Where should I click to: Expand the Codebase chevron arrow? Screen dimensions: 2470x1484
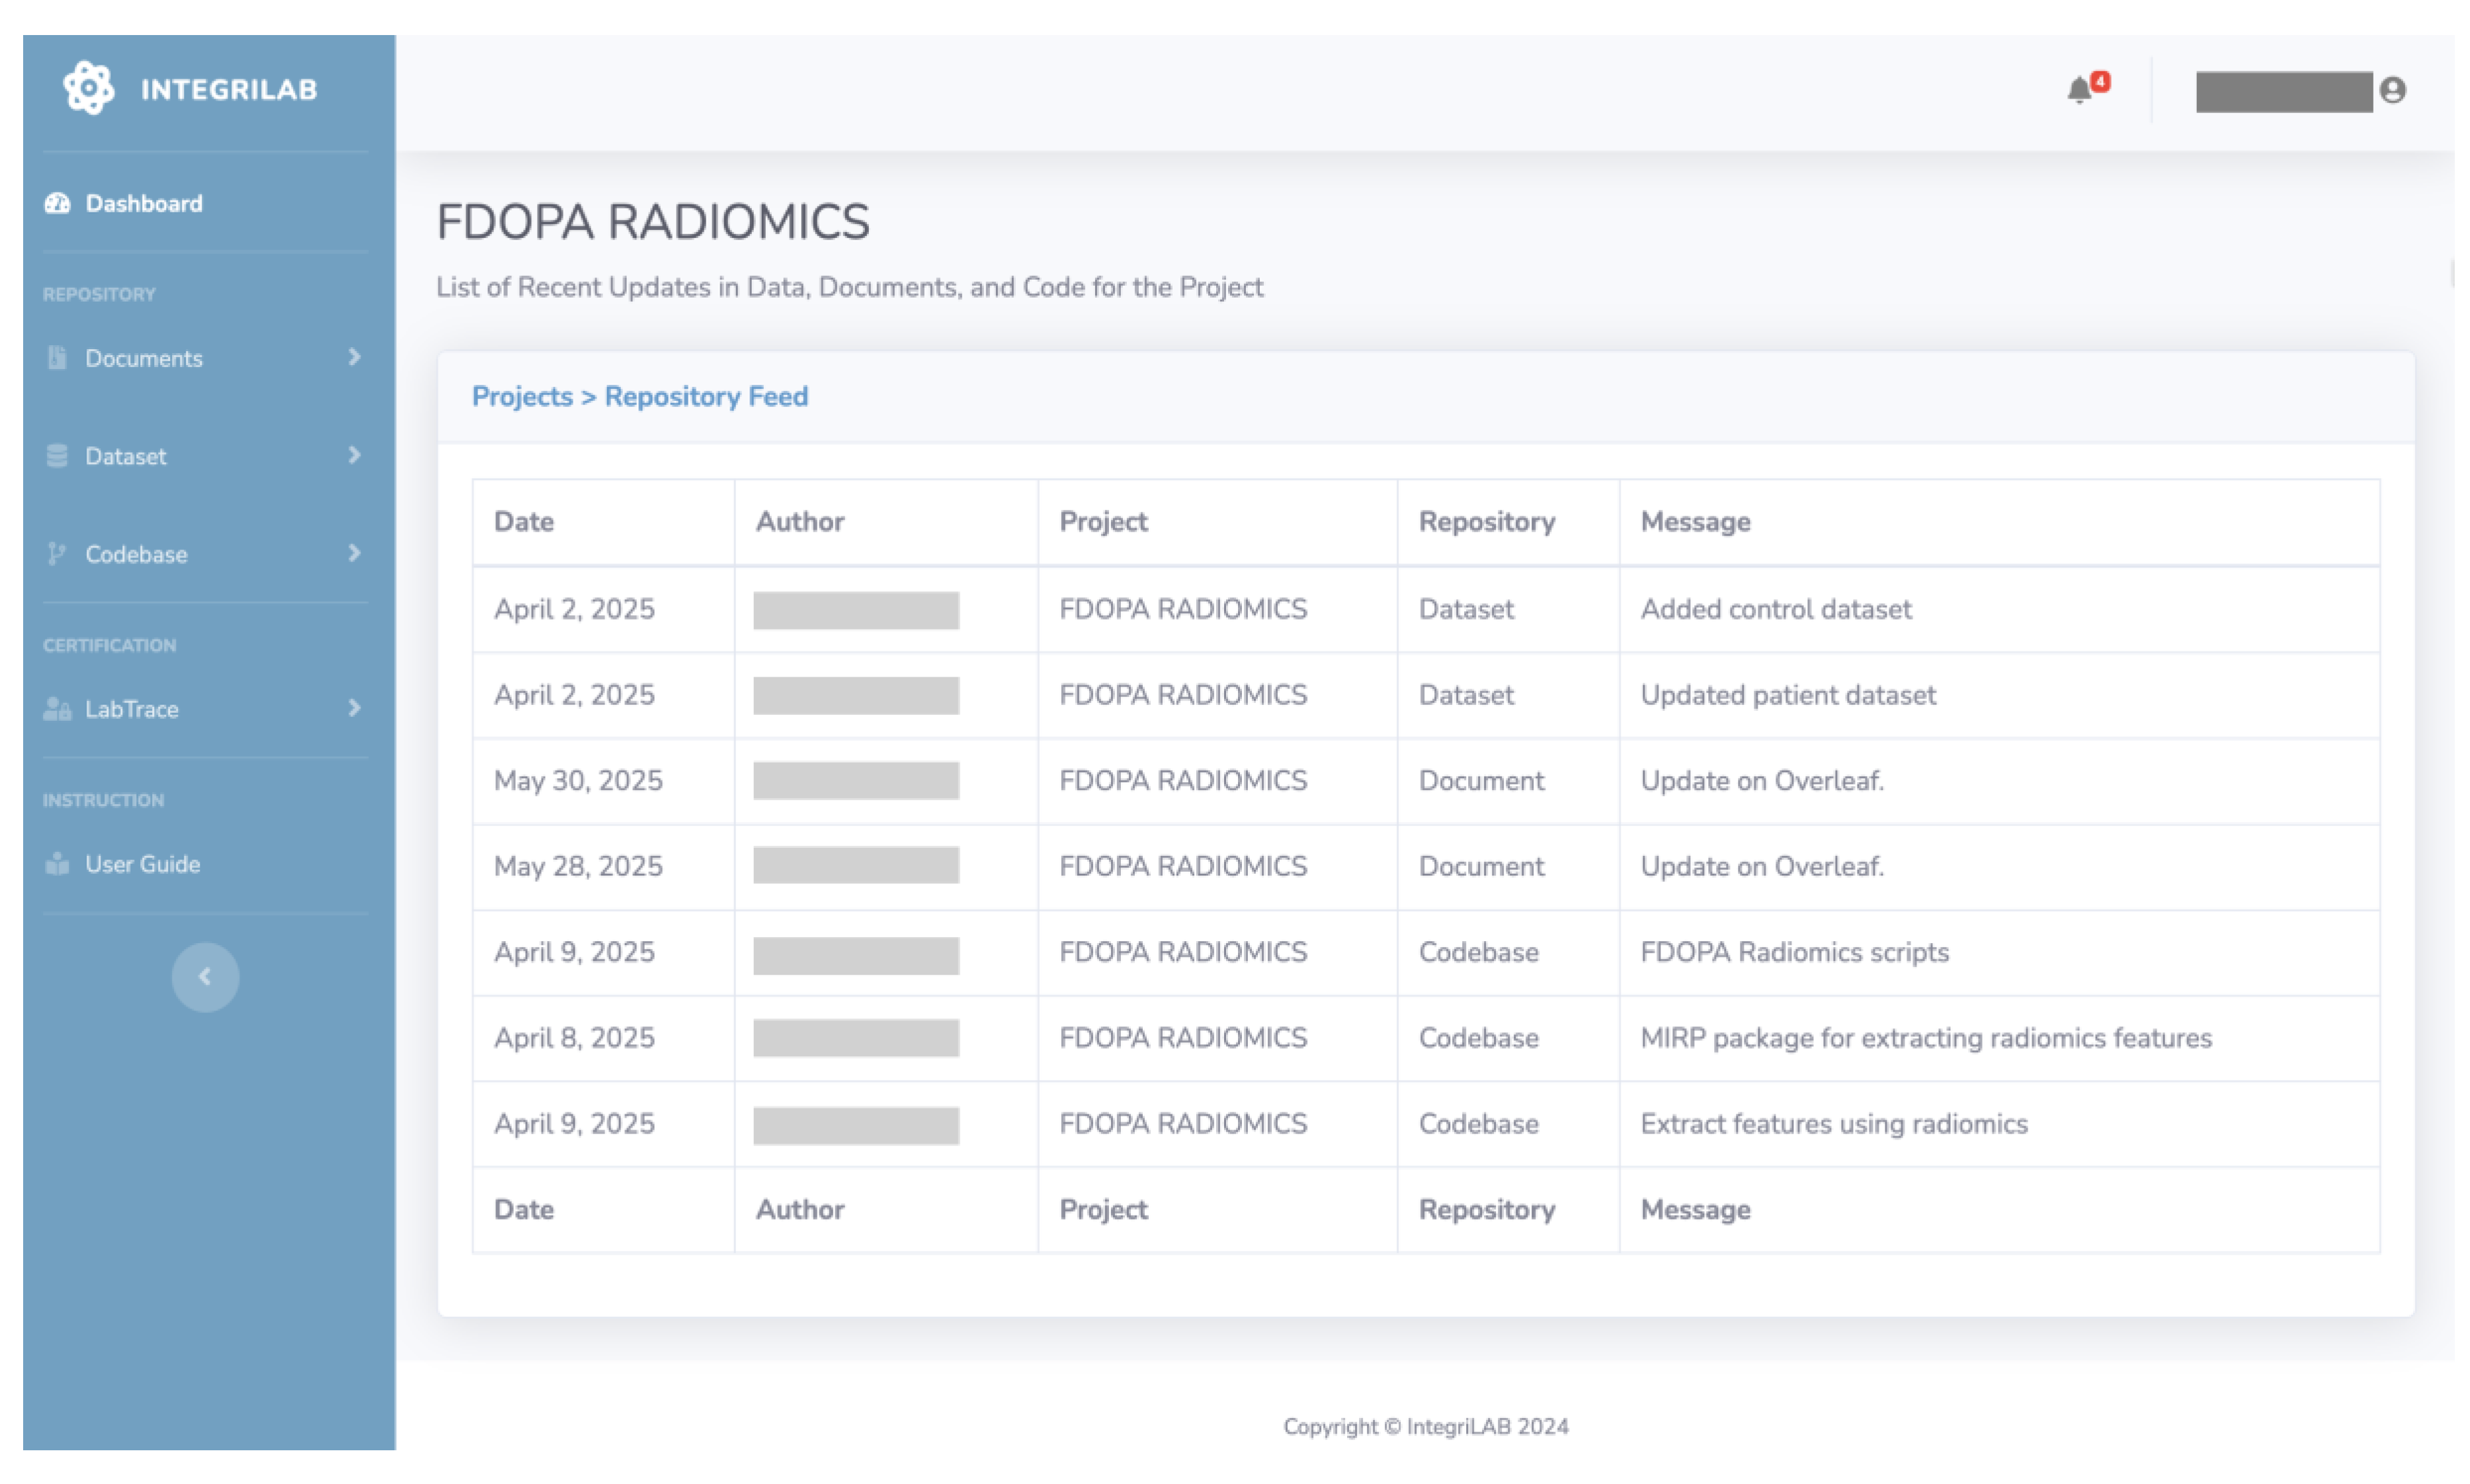(x=354, y=553)
